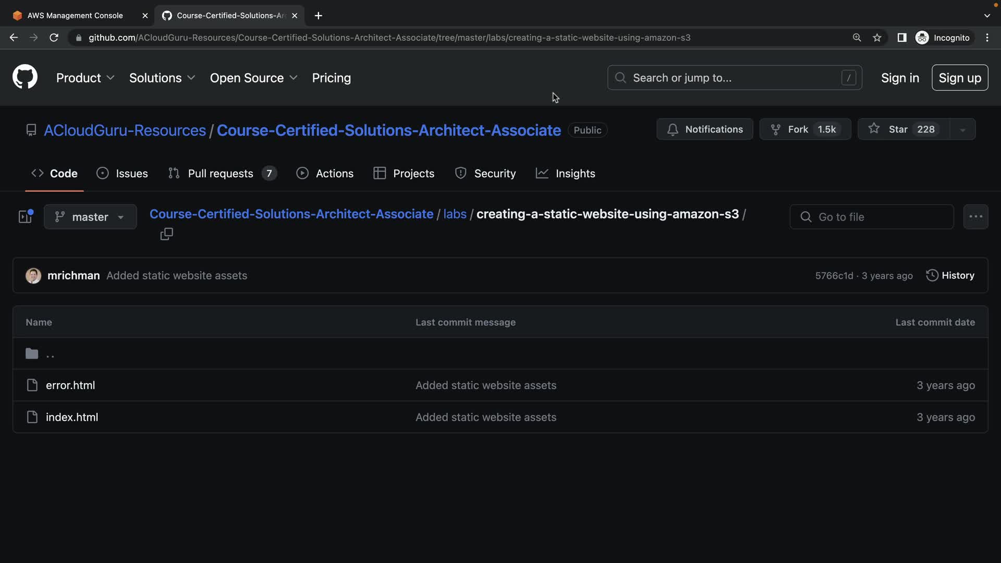Open the Insights tab

click(566, 173)
